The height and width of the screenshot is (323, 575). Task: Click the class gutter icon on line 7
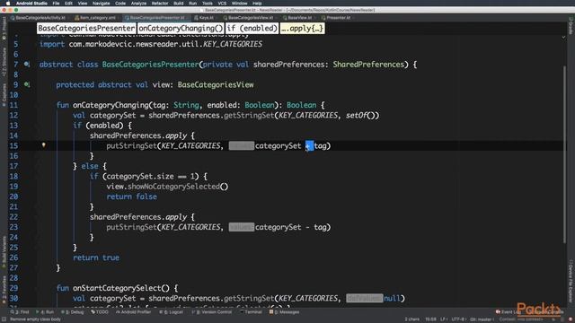click(x=27, y=64)
